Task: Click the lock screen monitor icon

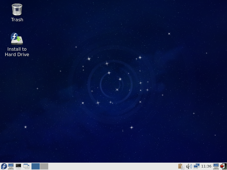Action: 216,166
